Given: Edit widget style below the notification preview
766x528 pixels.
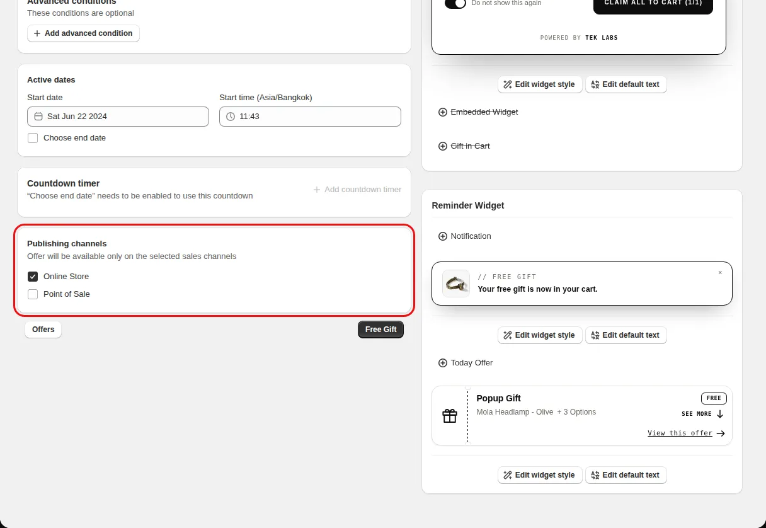Looking at the screenshot, I should (x=540, y=335).
